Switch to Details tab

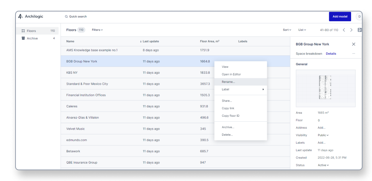[331, 54]
